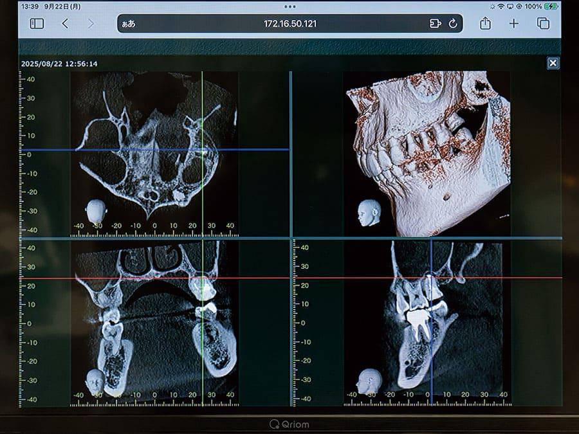The width and height of the screenshot is (579, 434).
Task: Open the multitasking three-dot menu
Action: [289, 6]
